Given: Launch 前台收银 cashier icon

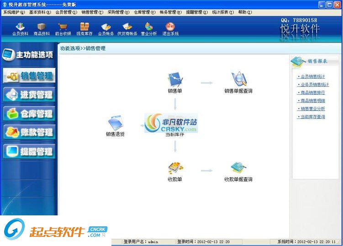Looking at the screenshot, I should tap(63, 29).
